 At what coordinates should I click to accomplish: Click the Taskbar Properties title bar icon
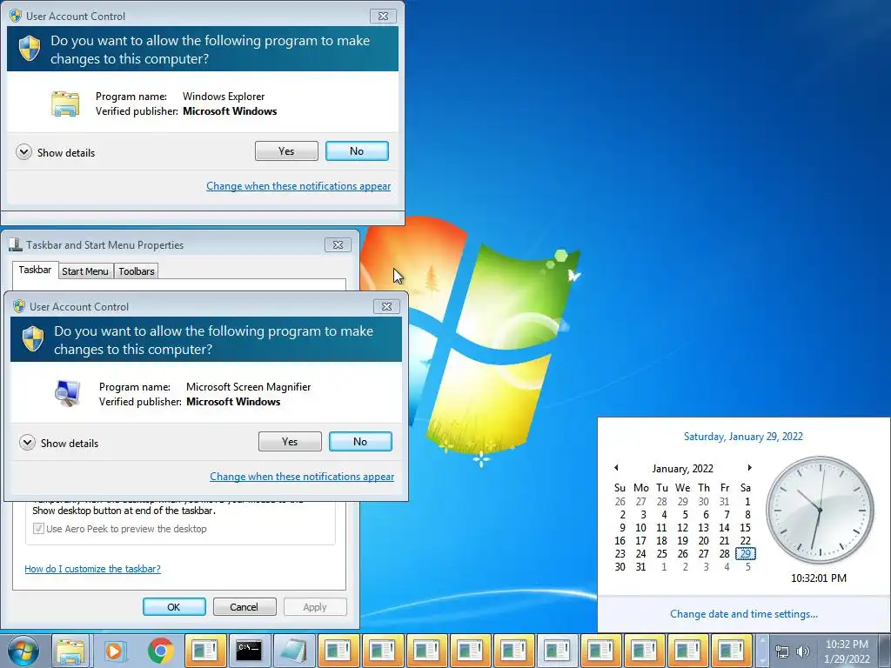tap(16, 244)
